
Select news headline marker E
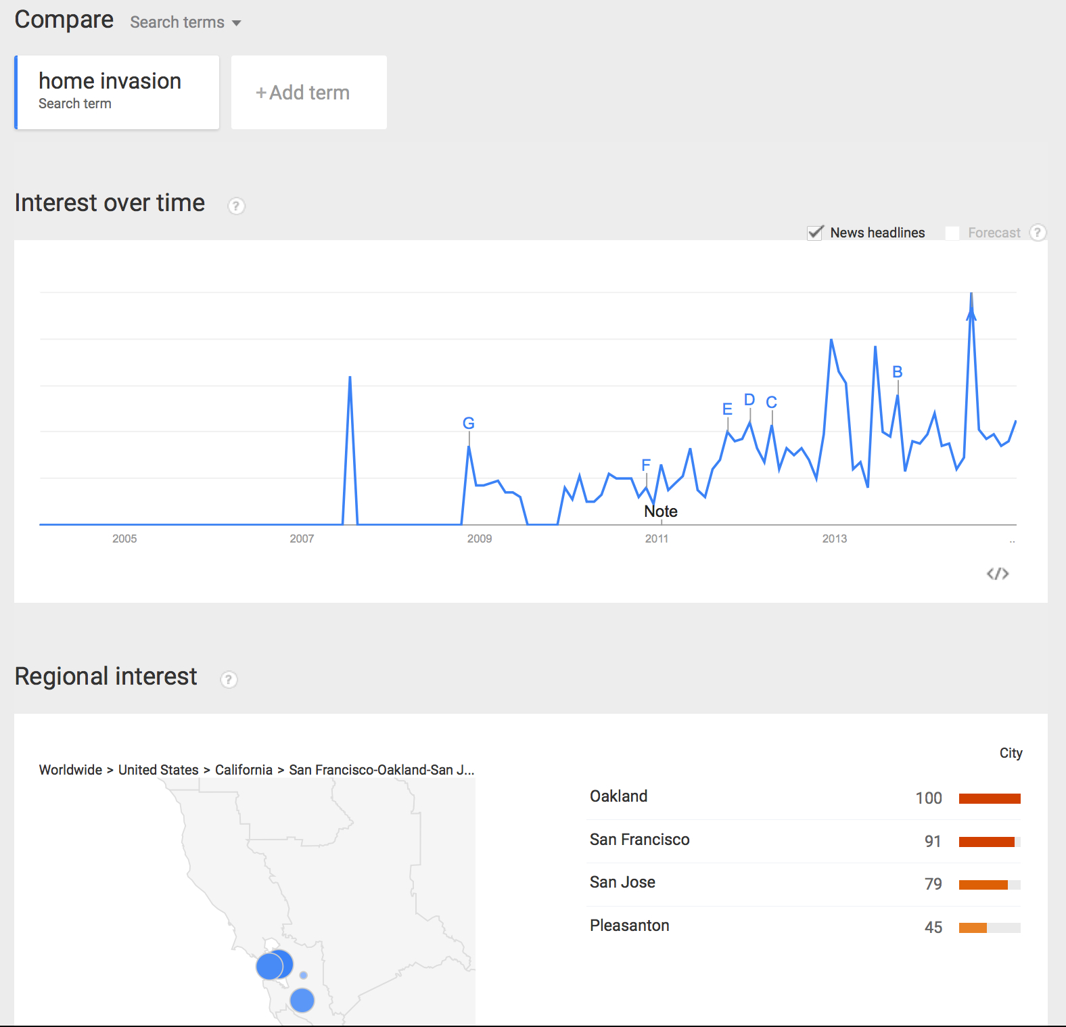click(x=728, y=409)
